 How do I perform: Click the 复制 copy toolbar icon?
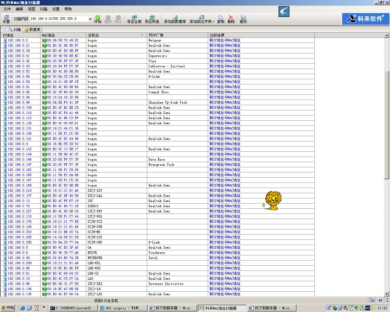pos(221,19)
